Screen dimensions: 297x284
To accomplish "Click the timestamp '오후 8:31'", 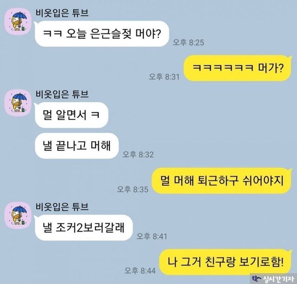I will 164,77.
